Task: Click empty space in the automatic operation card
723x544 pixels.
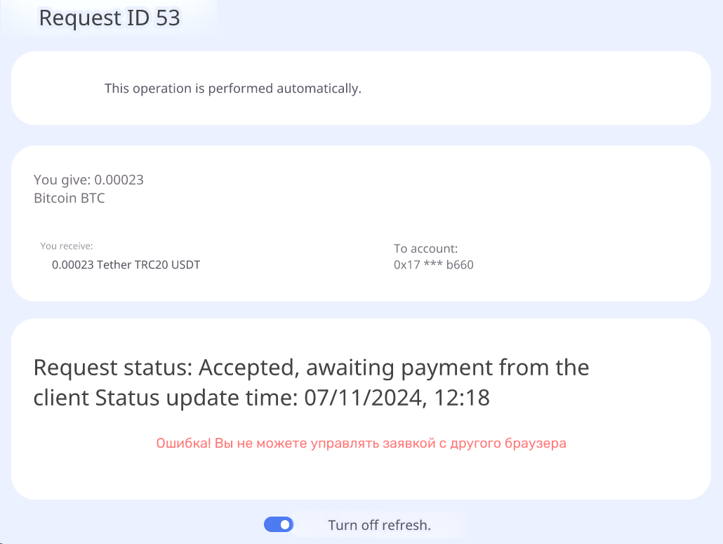Action: [548, 89]
